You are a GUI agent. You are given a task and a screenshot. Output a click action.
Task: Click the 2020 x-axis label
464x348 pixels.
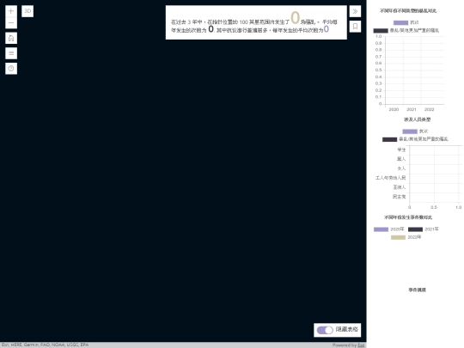click(394, 109)
